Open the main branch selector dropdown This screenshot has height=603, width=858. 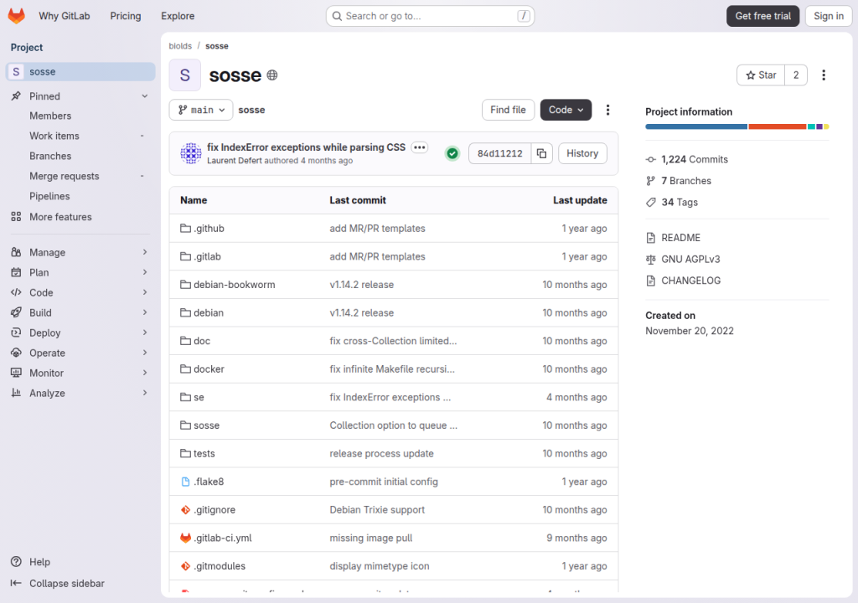[201, 110]
